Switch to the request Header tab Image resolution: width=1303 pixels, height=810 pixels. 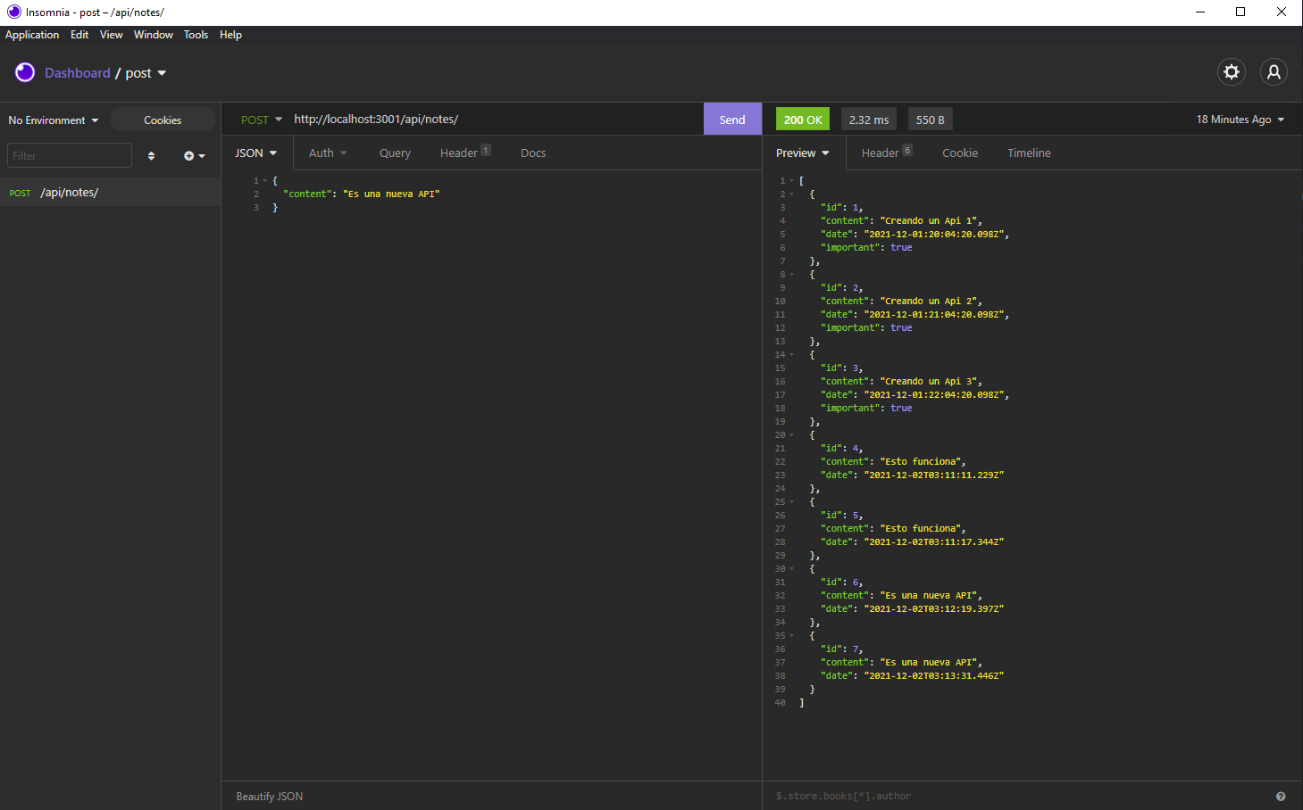(465, 153)
